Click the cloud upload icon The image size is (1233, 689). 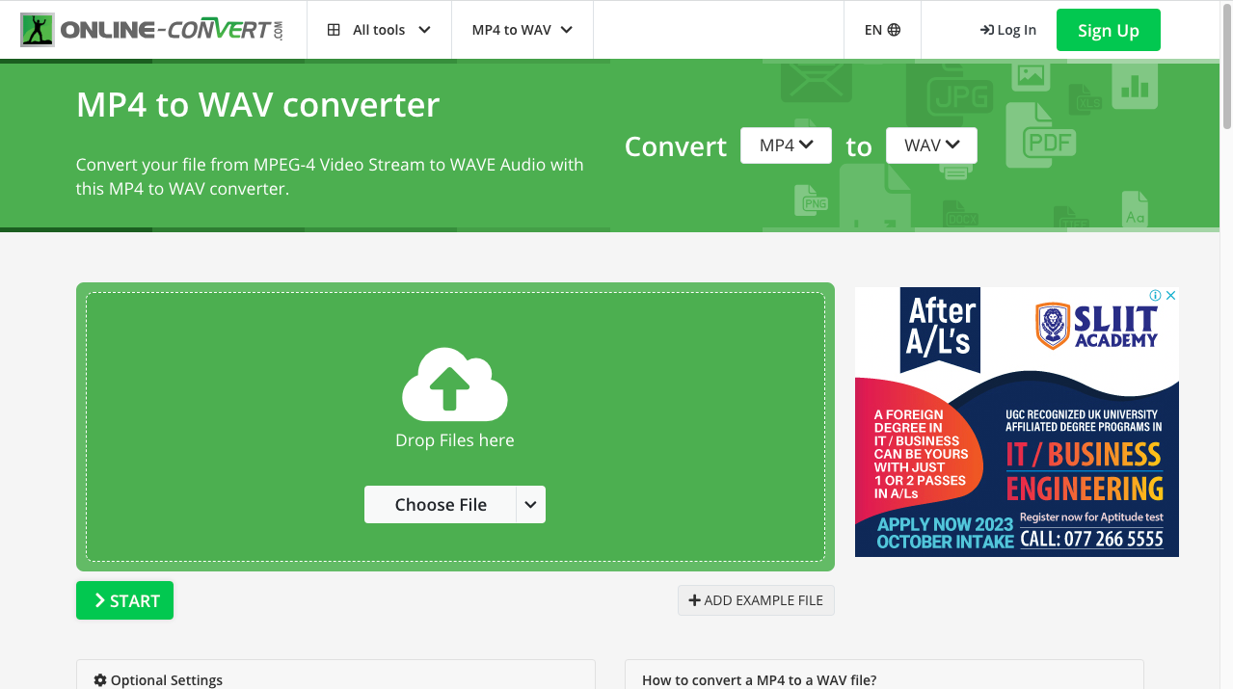pos(455,384)
